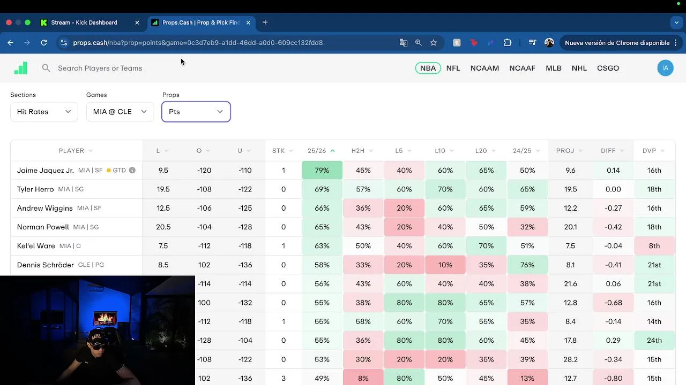Open the Extensions puzzle icon
The image size is (686, 385).
coord(508,42)
